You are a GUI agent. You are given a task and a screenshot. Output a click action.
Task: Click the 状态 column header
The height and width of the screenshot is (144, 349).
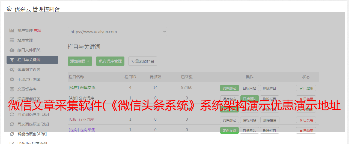point(306,77)
